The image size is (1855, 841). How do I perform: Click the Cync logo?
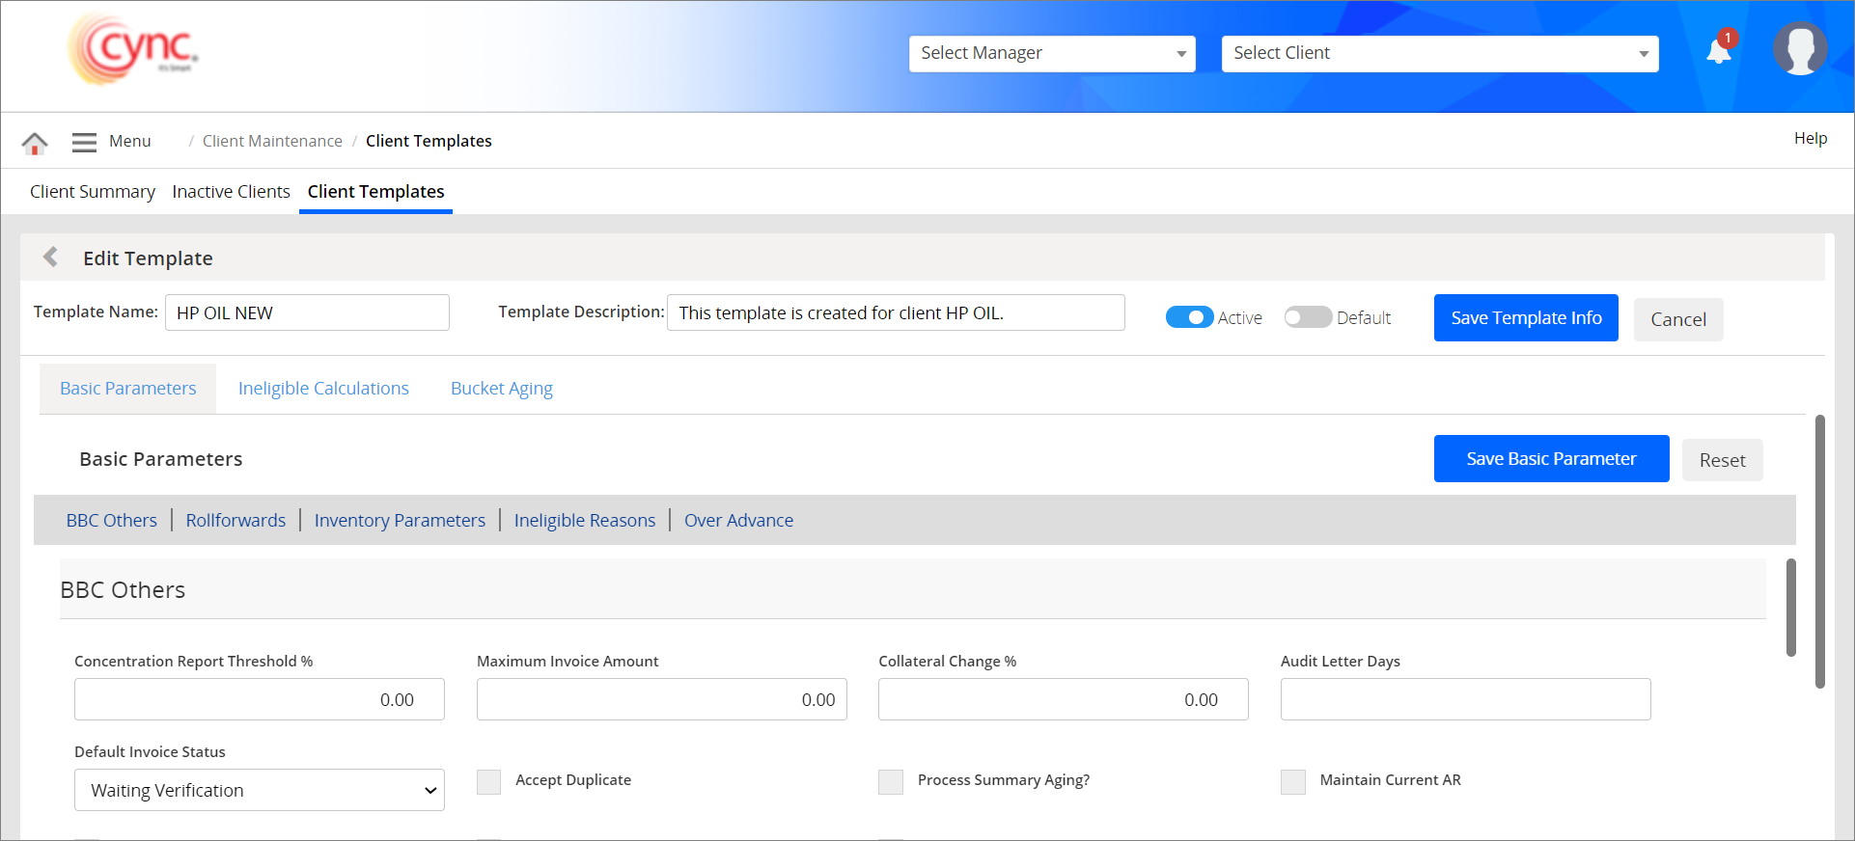pos(134,49)
